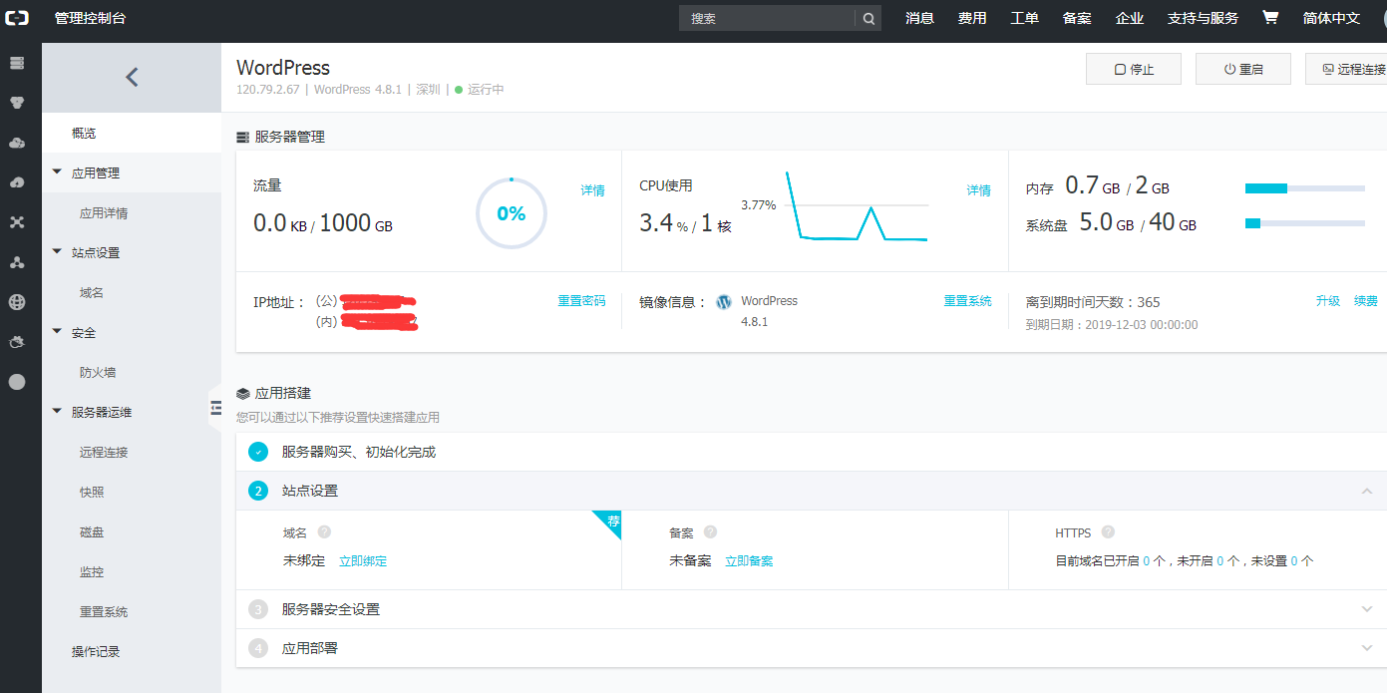Open the 工单 menu in top bar
Screen dimensions: 1387x693
point(1024,18)
